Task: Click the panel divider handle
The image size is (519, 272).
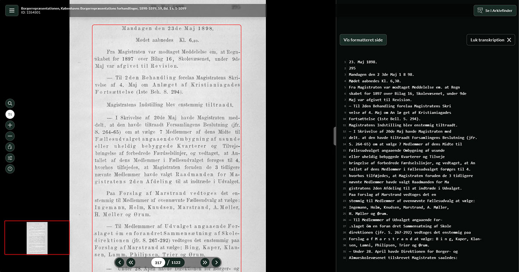Action: pyautogui.click(x=335, y=136)
